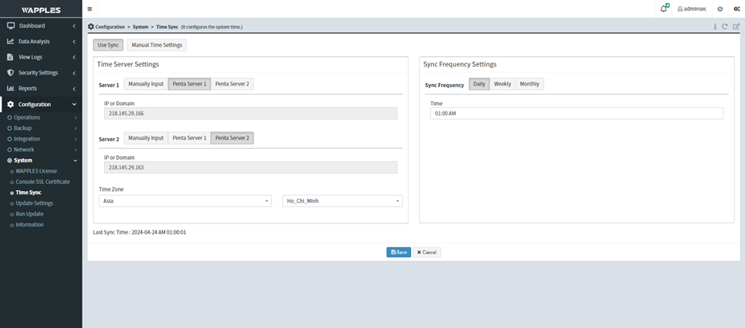The height and width of the screenshot is (328, 745).
Task: Expand Security Settings in sidebar
Action: coord(38,73)
